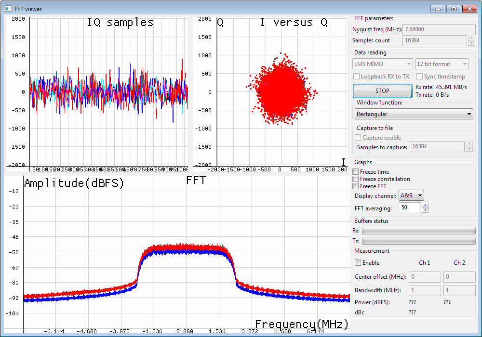
Task: Click the Ch 1 Bandwidth field
Action: tap(425, 290)
